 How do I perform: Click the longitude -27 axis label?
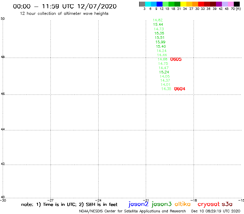[50, 200]
